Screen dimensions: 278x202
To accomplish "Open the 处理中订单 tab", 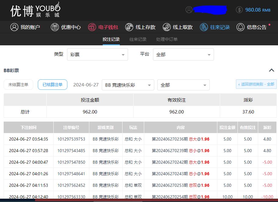I will (x=167, y=39).
